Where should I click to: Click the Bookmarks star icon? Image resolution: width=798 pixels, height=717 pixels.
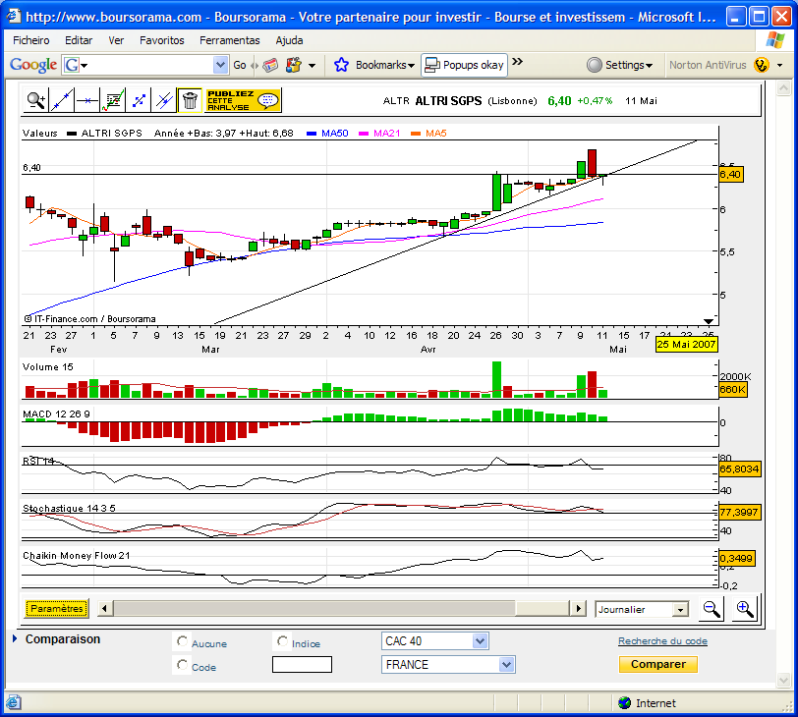pos(341,65)
